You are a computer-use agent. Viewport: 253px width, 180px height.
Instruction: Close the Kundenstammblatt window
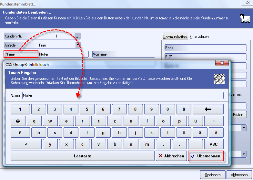point(248,3)
